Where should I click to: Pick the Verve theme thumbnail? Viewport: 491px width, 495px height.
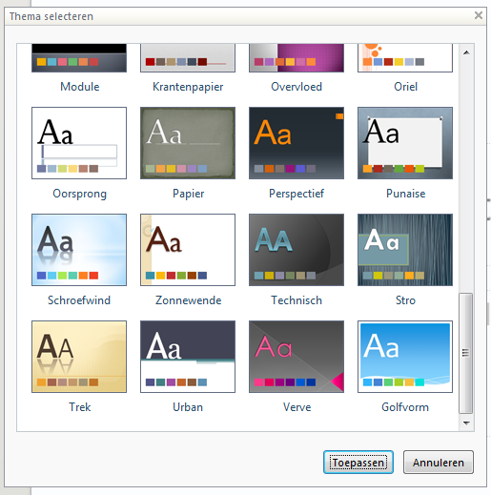point(297,357)
